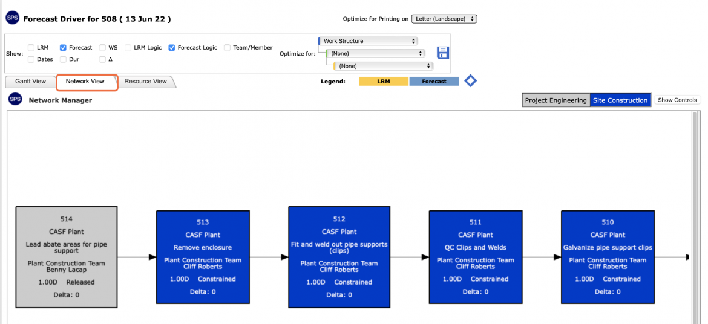Click '1.00D' duration in node 510

[585, 279]
